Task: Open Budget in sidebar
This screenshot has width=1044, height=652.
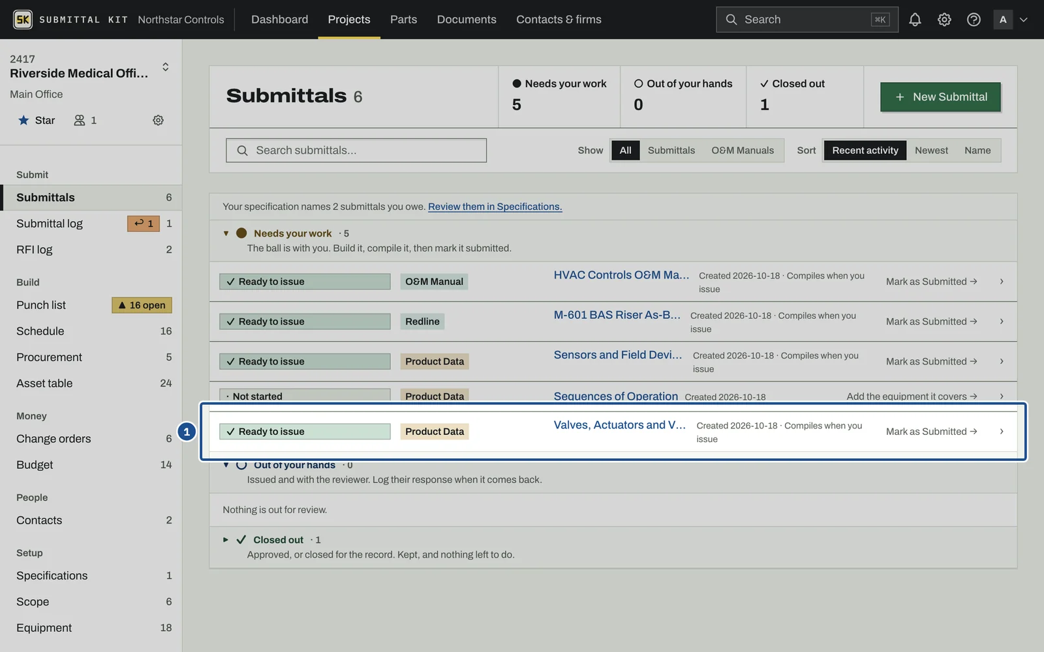Action: [x=91, y=465]
